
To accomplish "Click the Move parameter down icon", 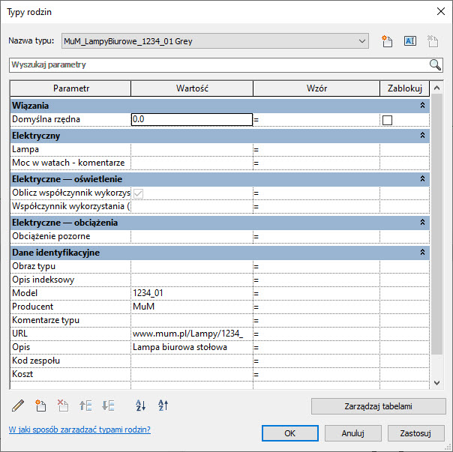I will coord(108,406).
